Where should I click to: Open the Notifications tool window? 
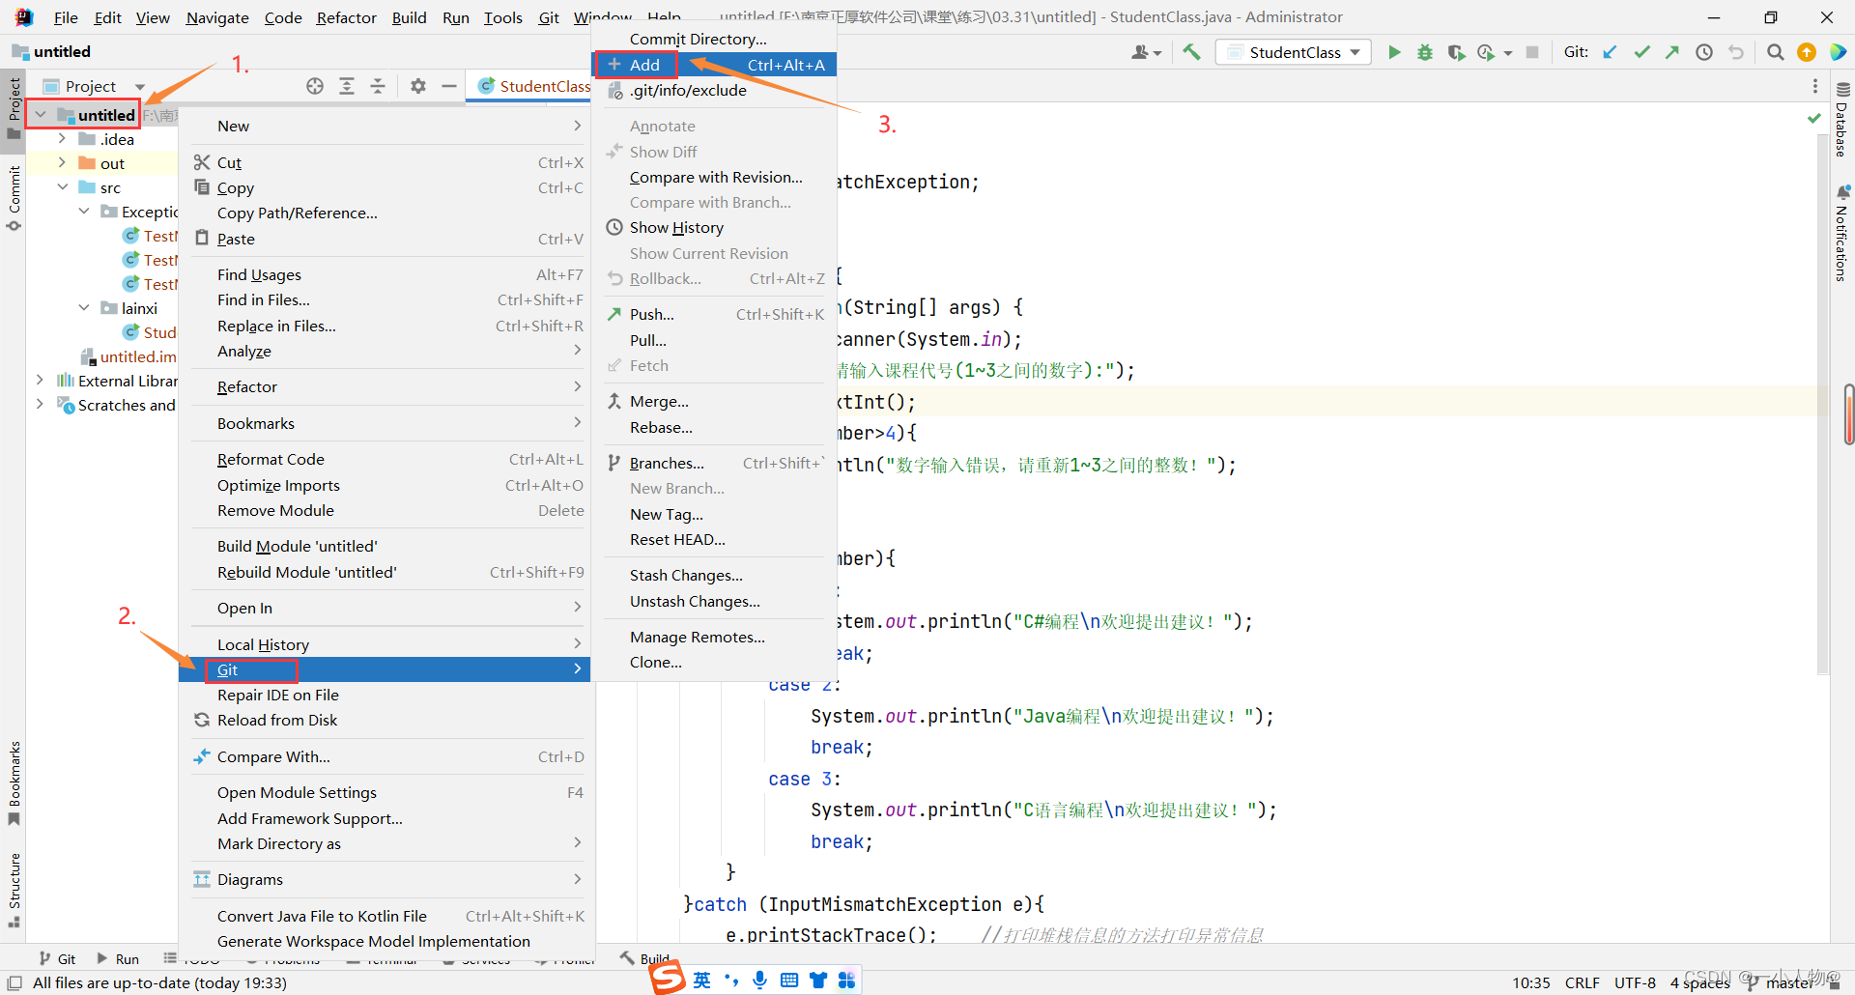[x=1842, y=233]
